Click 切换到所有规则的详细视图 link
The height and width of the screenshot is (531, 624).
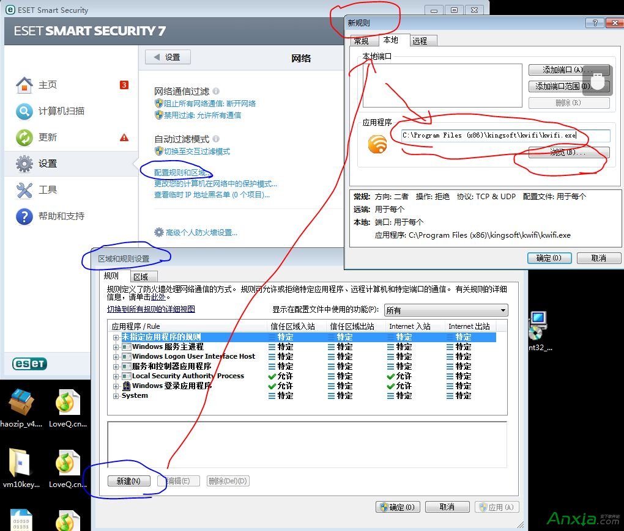pos(151,309)
